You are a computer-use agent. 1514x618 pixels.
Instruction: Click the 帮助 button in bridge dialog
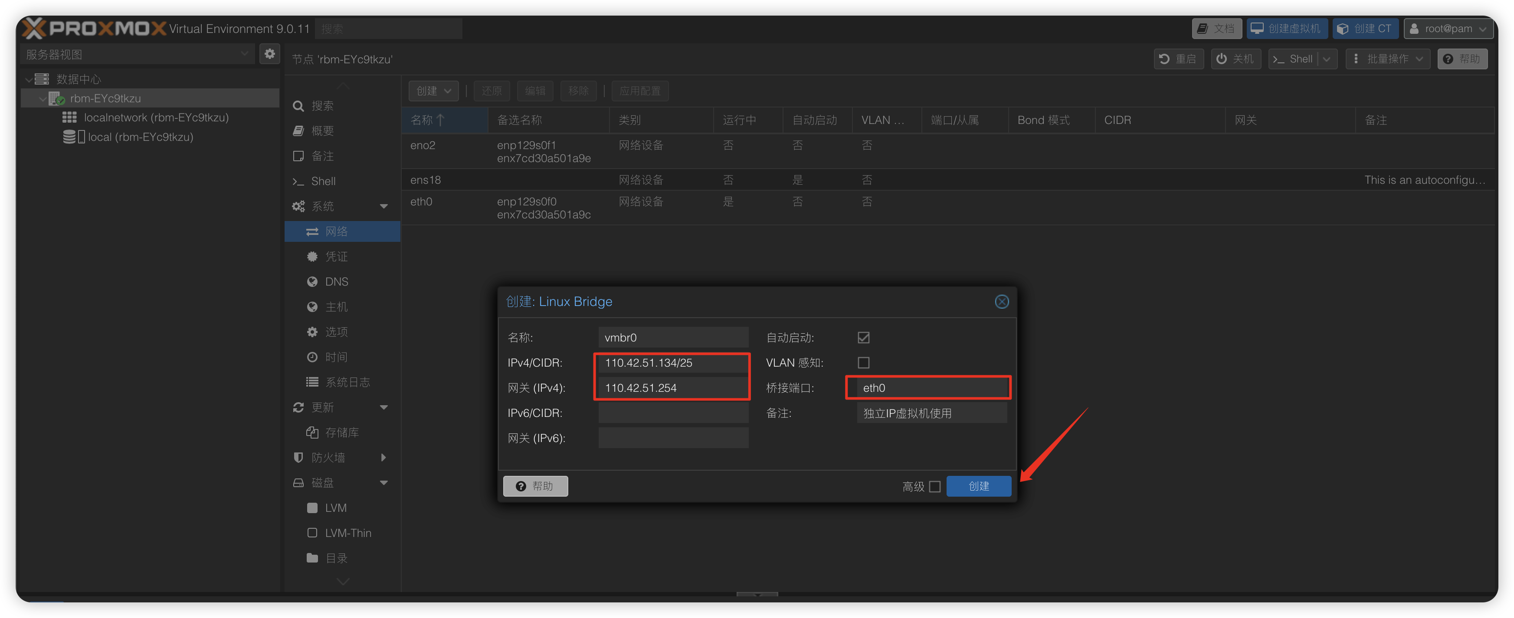point(535,486)
